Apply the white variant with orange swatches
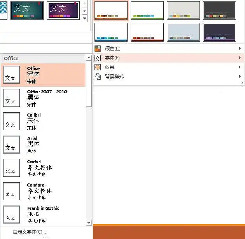245x239 pixels. 111,10
